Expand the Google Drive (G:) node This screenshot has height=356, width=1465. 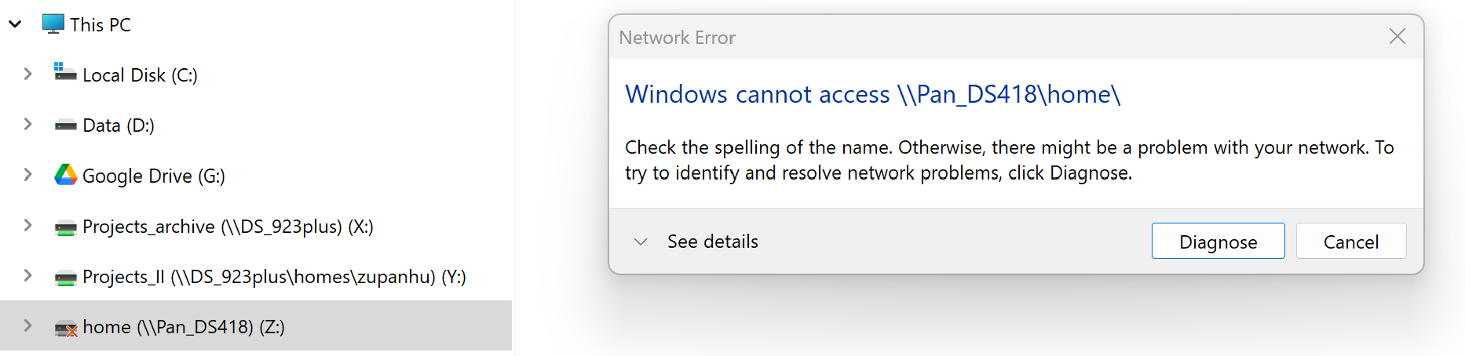tap(27, 174)
